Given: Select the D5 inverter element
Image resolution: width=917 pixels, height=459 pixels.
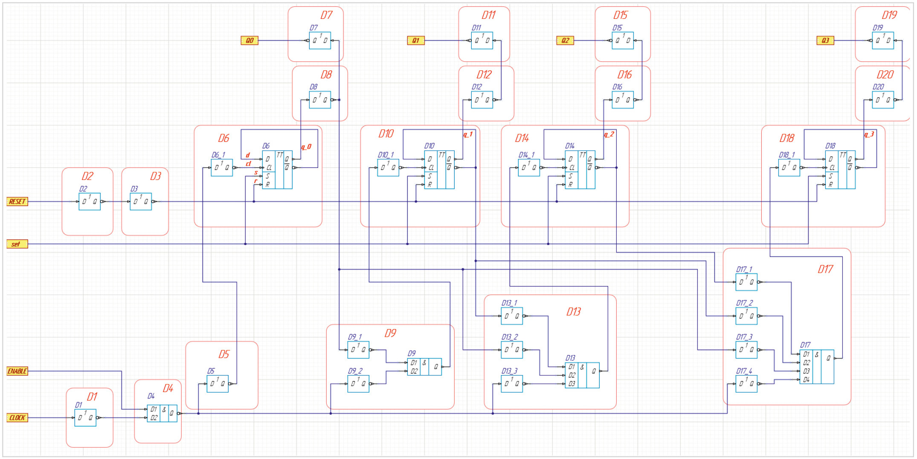Looking at the screenshot, I should [218, 384].
